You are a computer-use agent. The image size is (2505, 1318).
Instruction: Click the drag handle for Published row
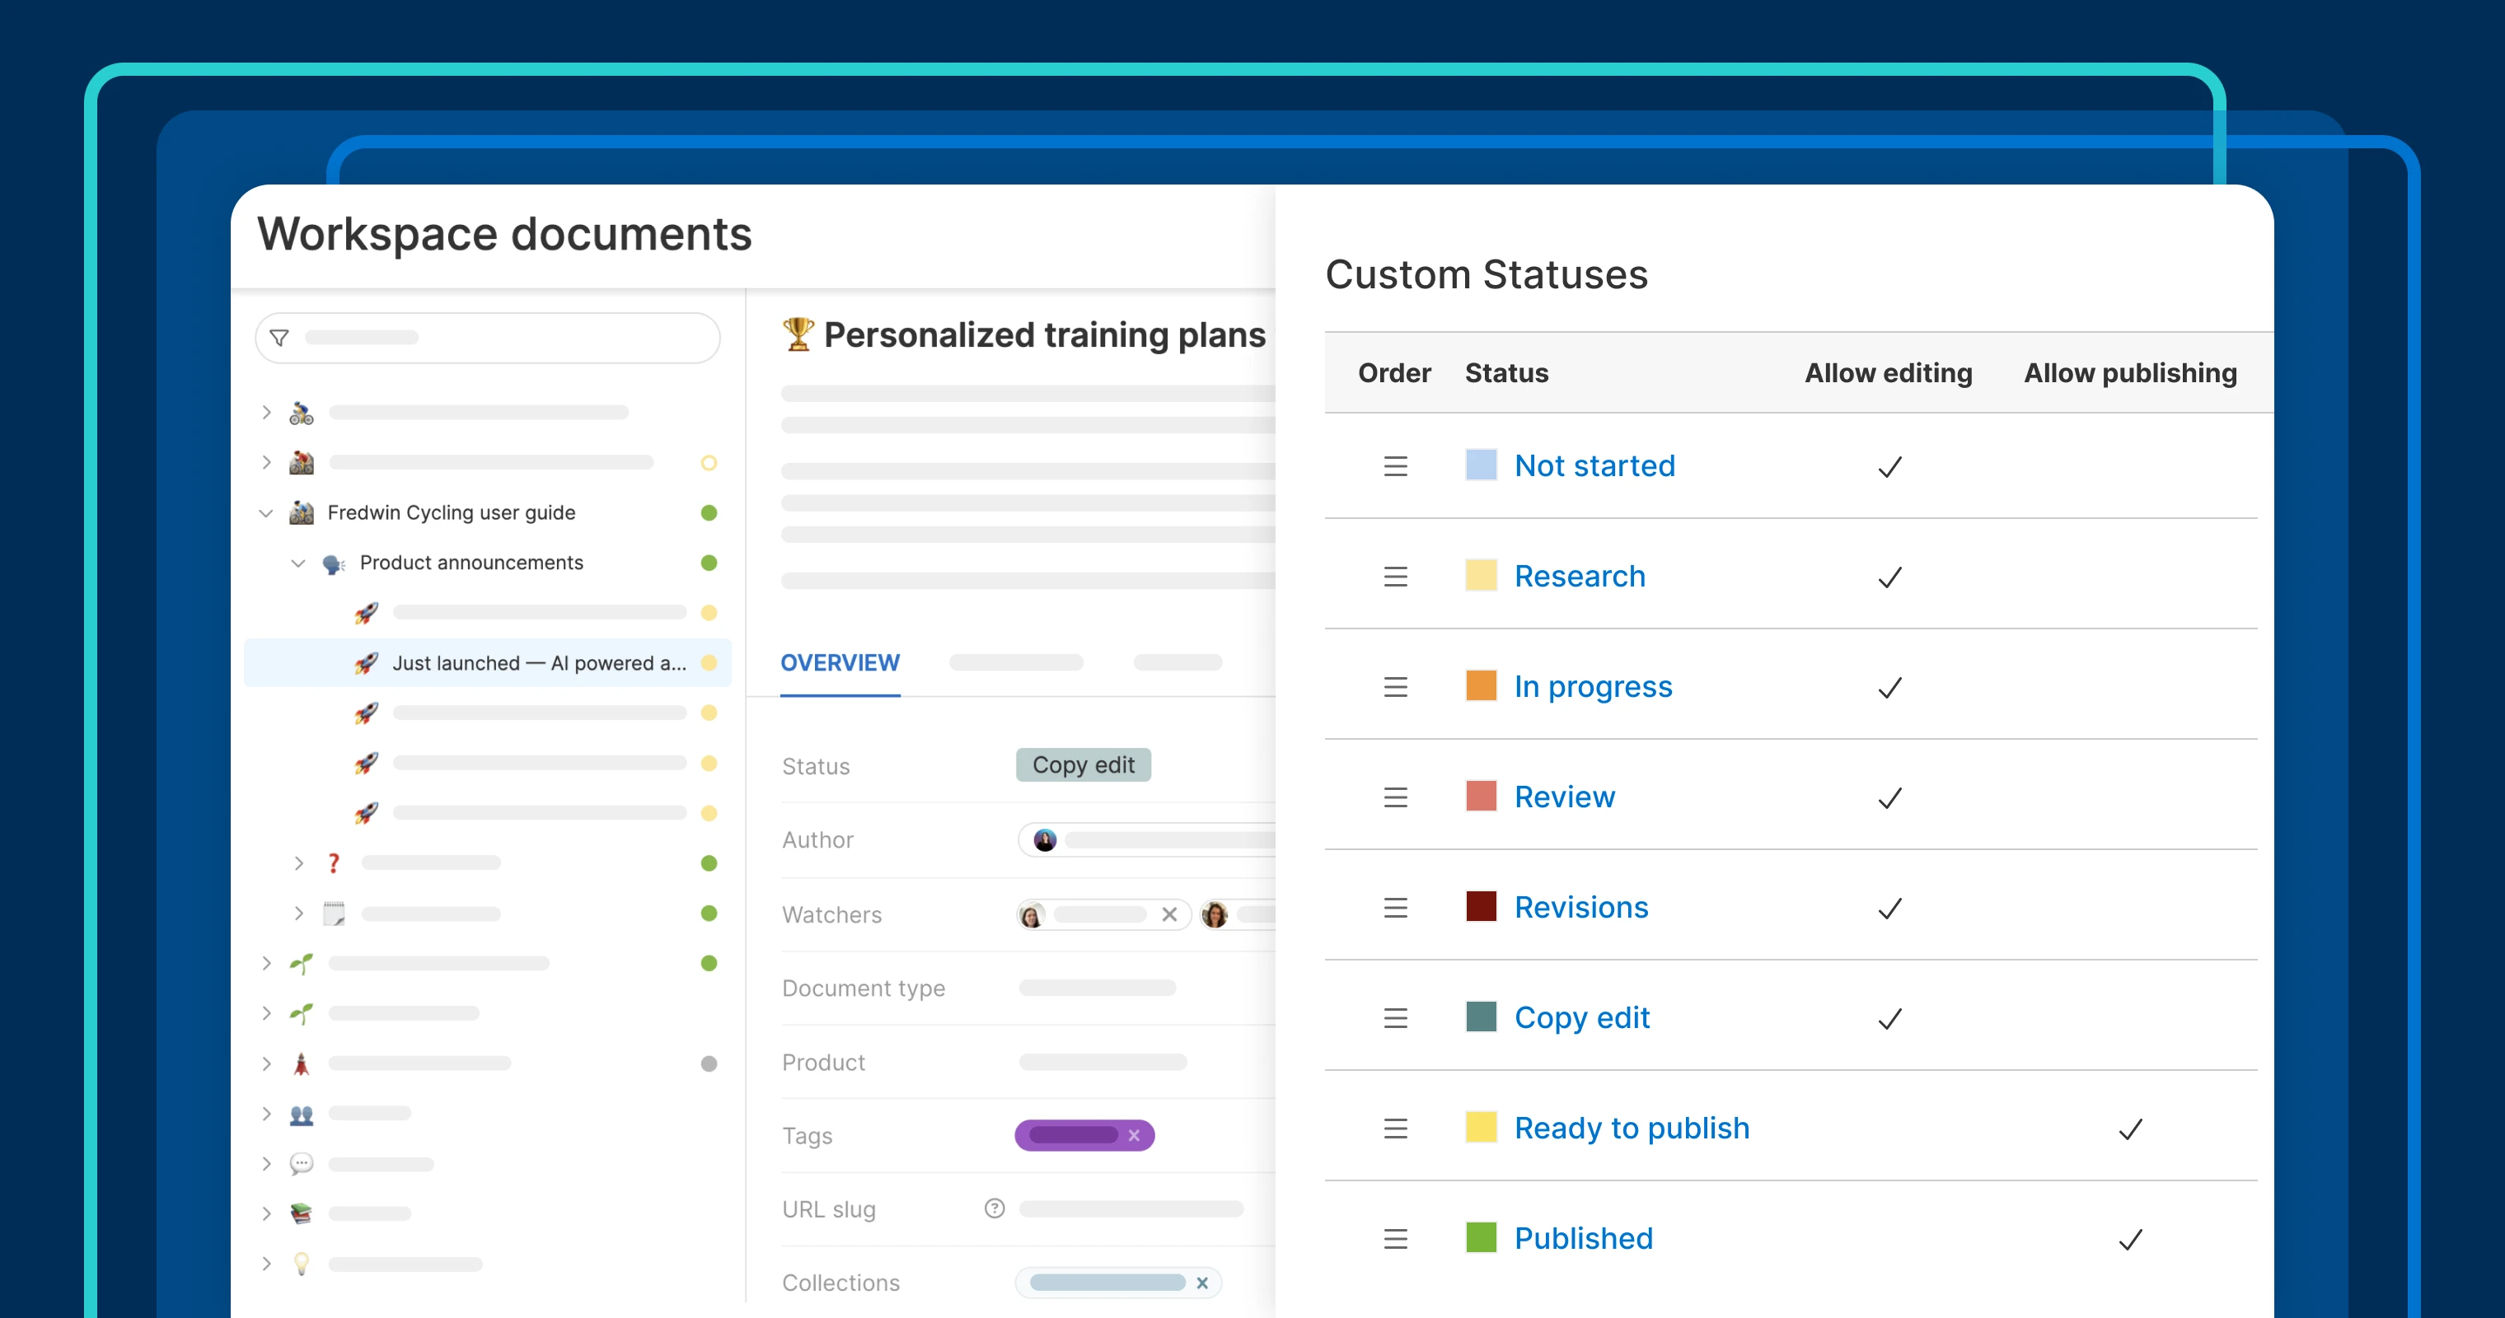point(1394,1238)
